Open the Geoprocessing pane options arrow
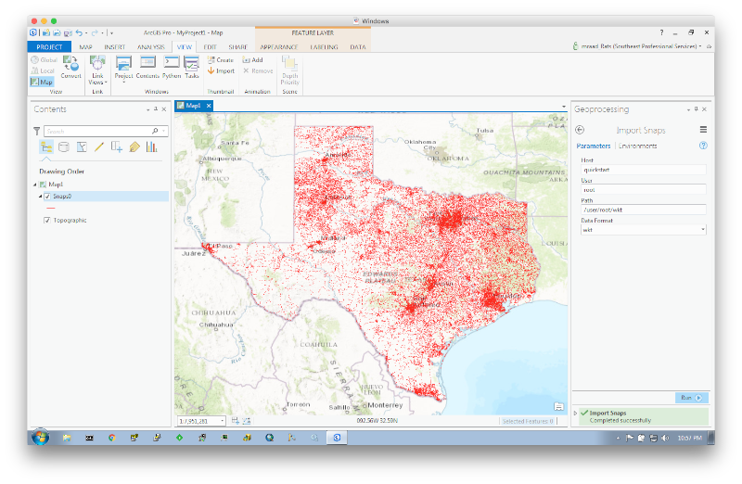 pos(688,109)
